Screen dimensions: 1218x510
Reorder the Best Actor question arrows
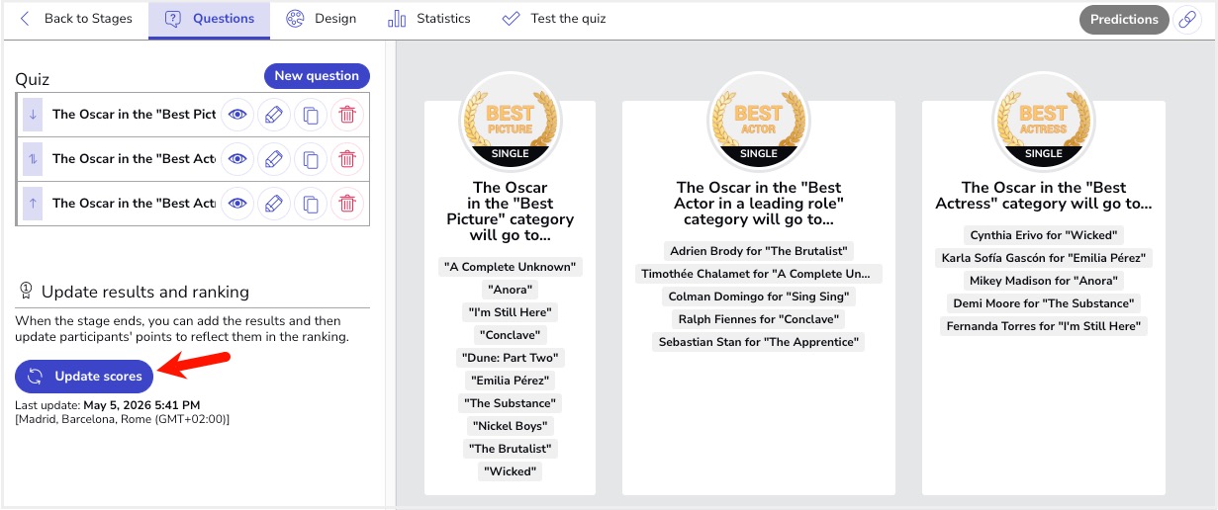click(x=33, y=159)
